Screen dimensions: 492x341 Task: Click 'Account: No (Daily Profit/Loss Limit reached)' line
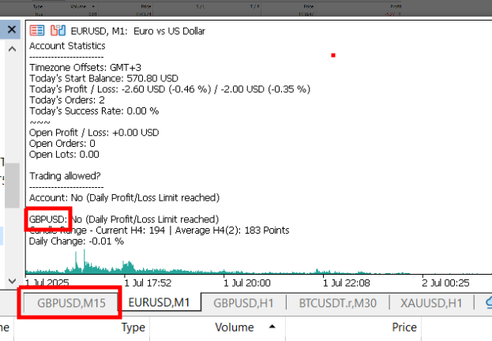click(x=124, y=197)
